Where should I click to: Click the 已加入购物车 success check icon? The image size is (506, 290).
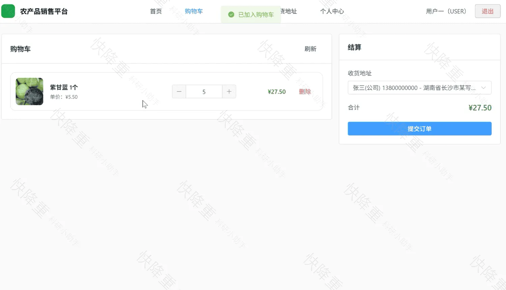[231, 14]
